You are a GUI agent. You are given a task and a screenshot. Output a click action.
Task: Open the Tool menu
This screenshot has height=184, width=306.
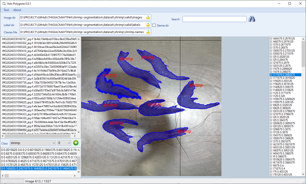pyautogui.click(x=6, y=10)
